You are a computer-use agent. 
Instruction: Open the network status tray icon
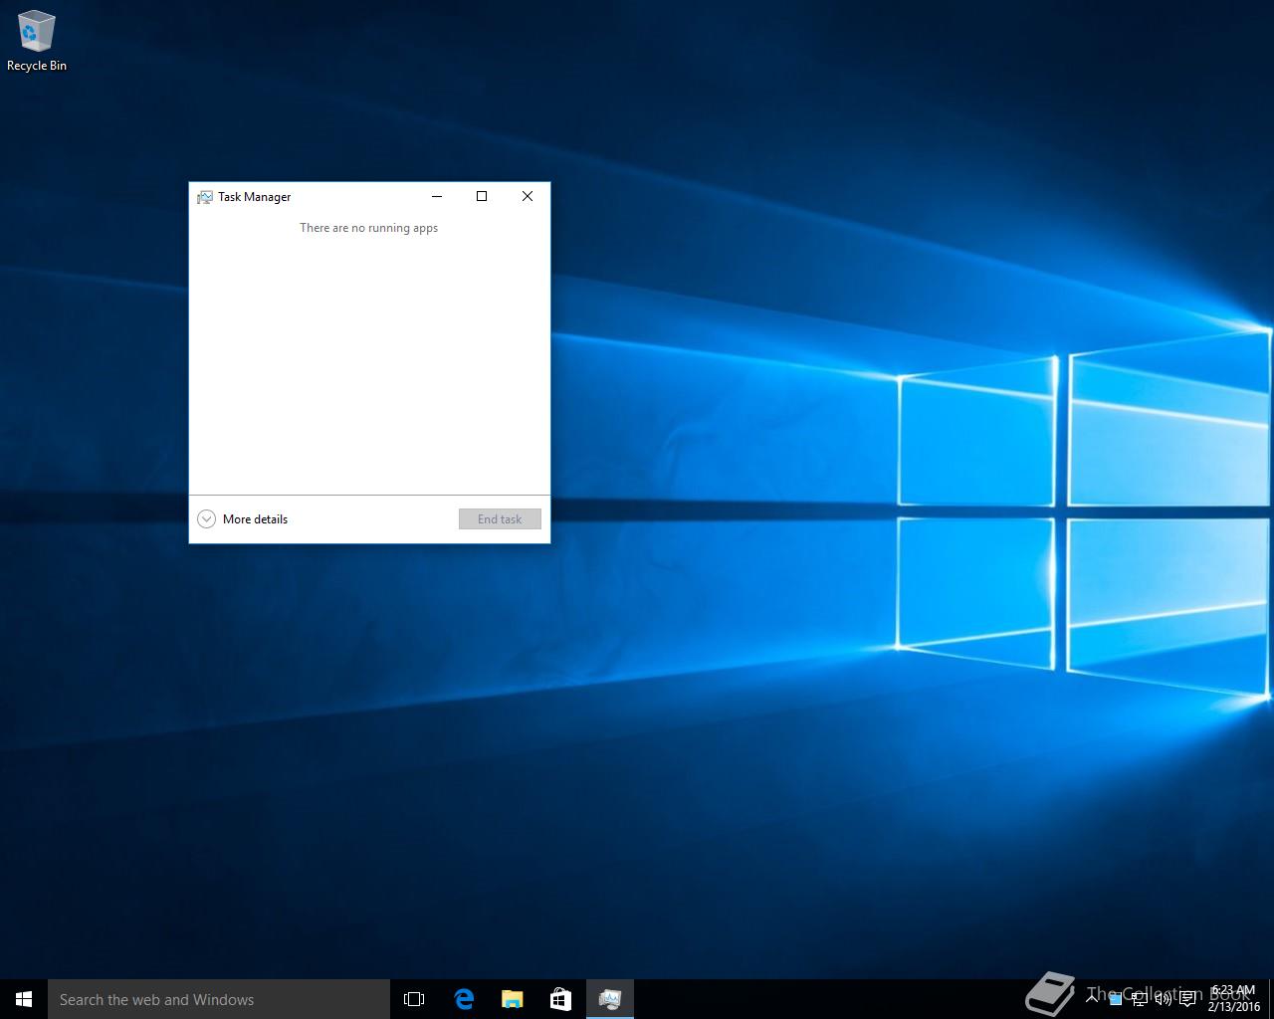click(1140, 999)
